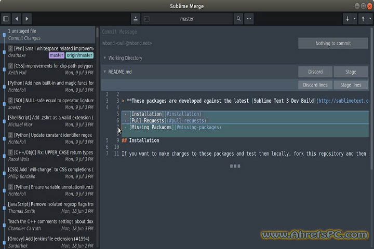Click the diff pane vertical scrollbar
Screen dimensions: 374x249
click(371, 98)
